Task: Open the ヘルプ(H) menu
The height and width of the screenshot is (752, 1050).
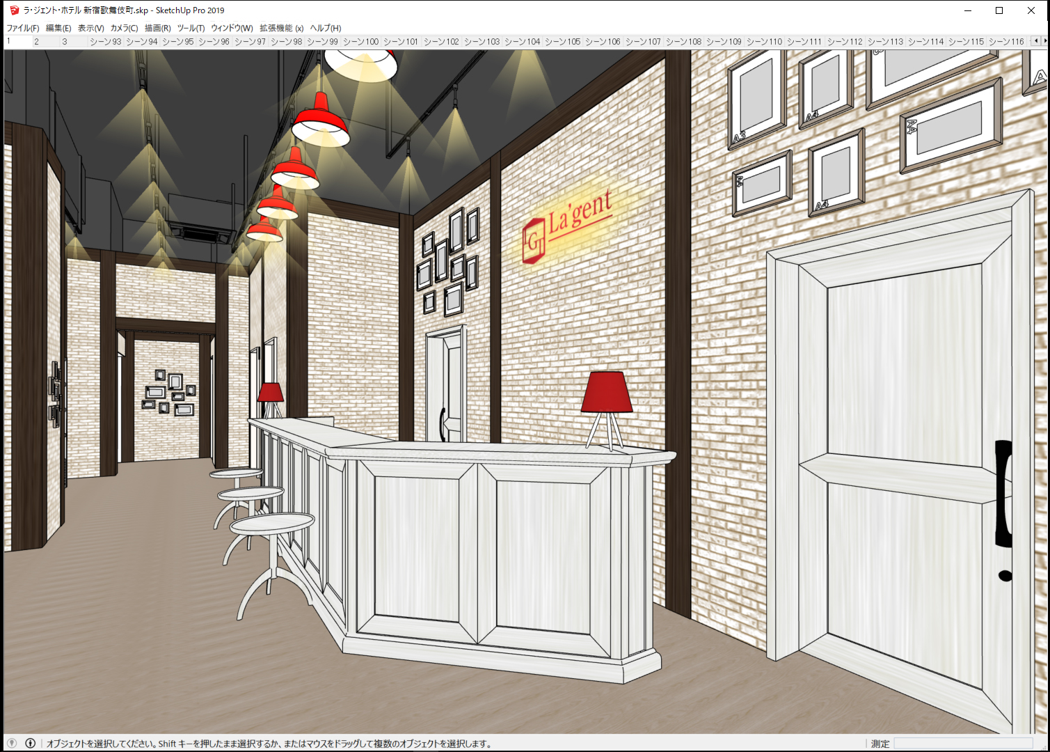Action: [325, 28]
